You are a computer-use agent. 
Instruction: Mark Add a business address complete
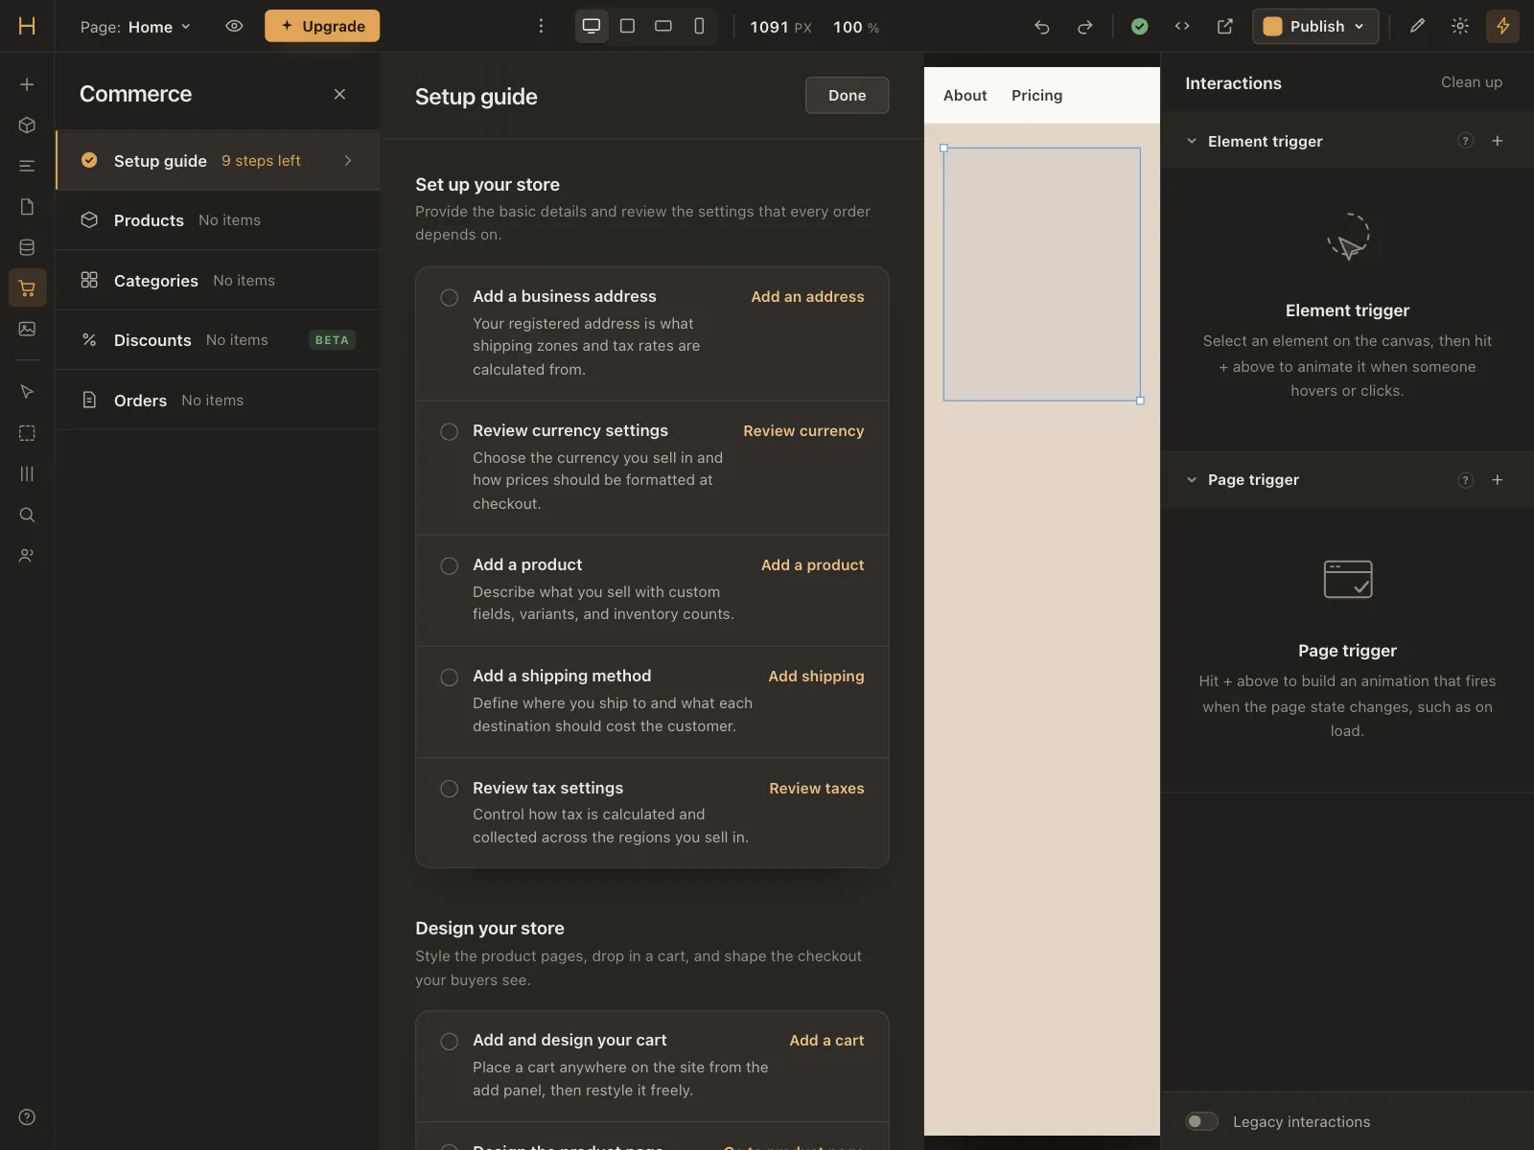pos(449,297)
